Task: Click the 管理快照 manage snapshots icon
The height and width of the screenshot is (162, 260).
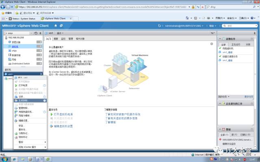Action: coord(16,108)
